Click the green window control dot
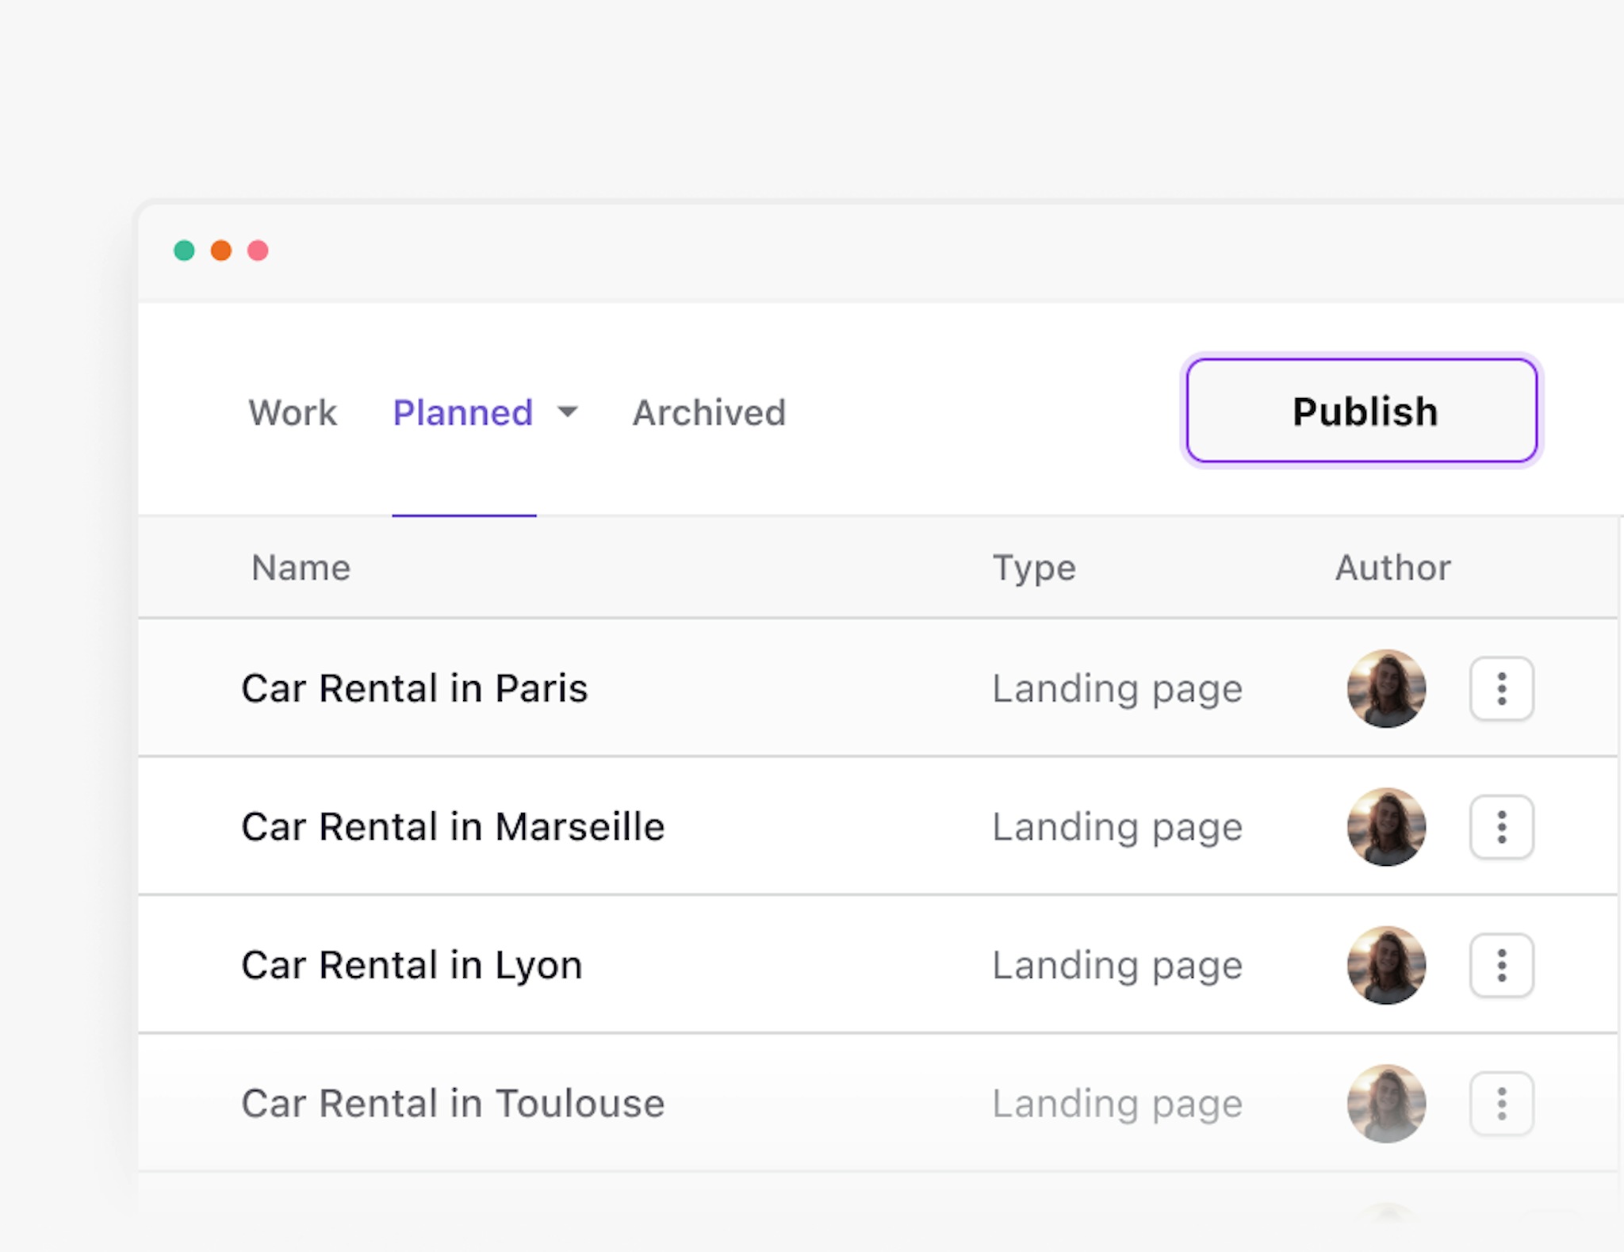This screenshot has width=1624, height=1252. pos(184,251)
